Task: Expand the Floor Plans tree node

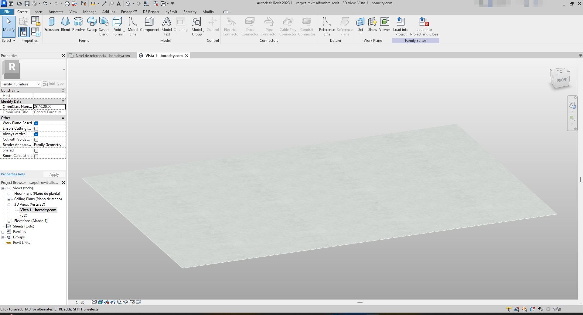Action: click(x=9, y=194)
